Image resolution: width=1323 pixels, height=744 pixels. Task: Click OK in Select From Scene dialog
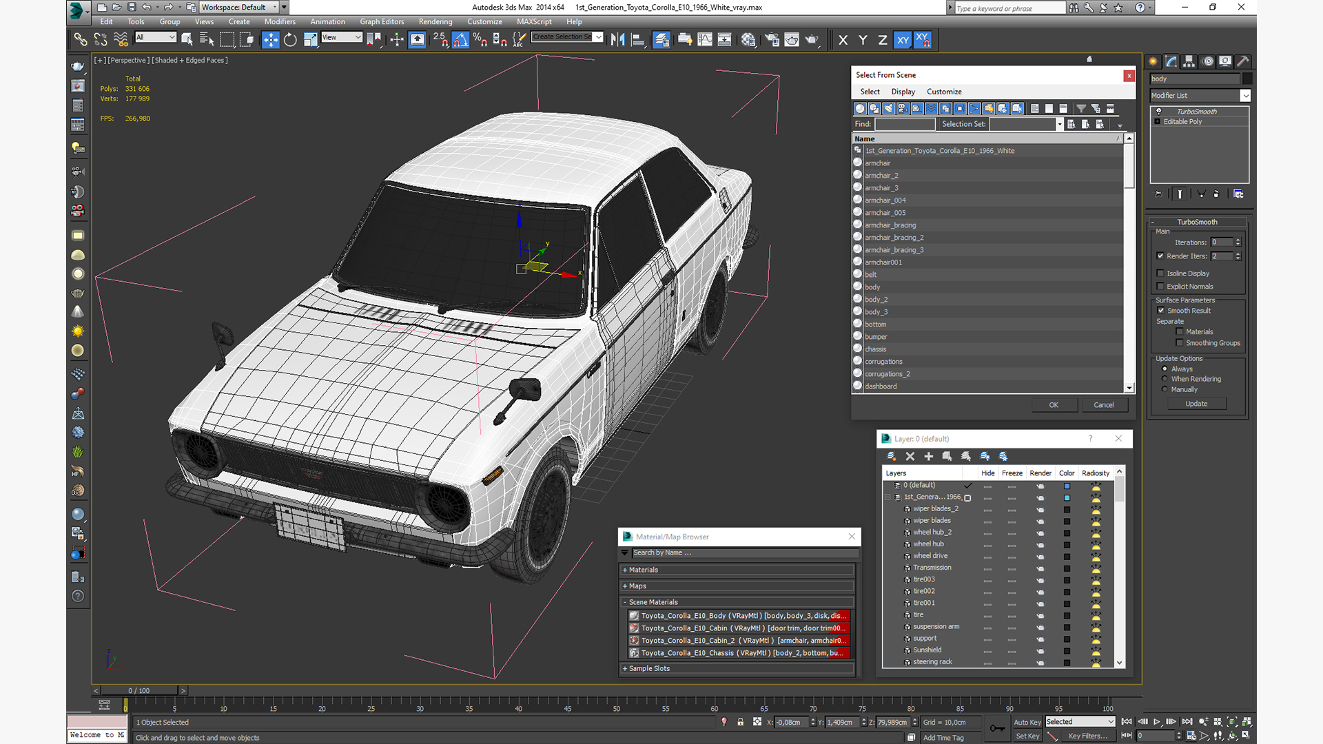(1054, 405)
